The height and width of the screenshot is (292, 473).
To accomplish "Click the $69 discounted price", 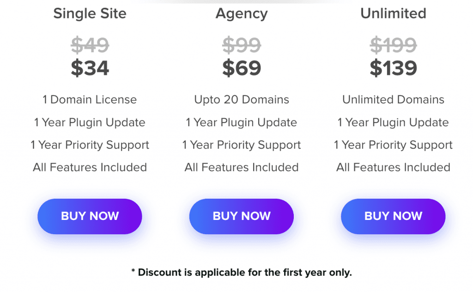I will tap(242, 68).
